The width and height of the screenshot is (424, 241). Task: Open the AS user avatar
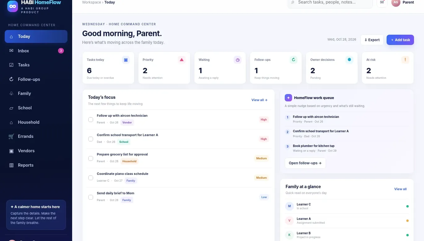tap(396, 2)
